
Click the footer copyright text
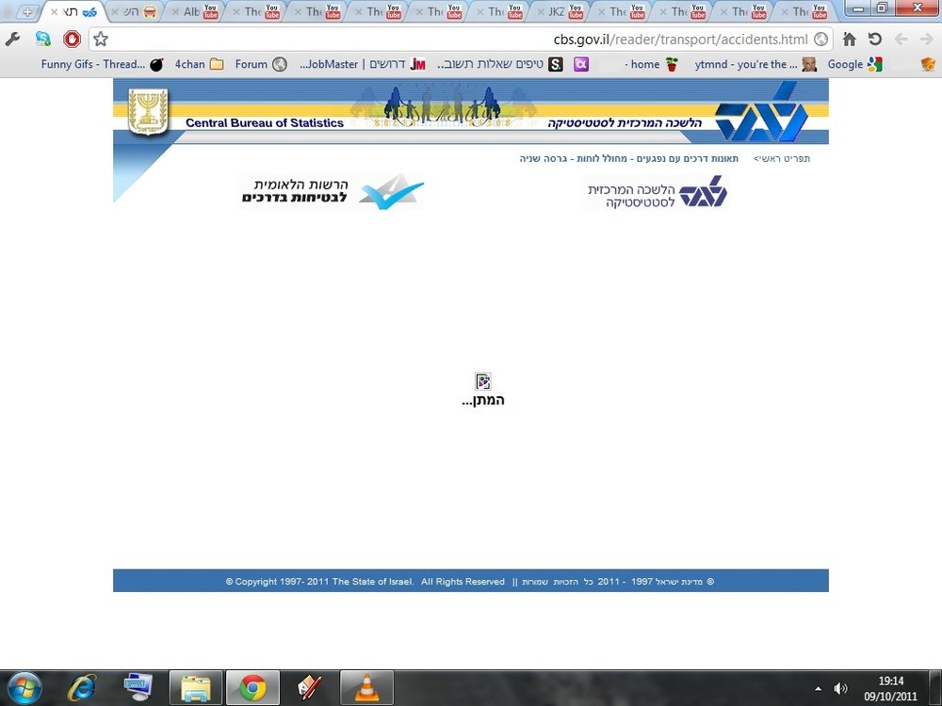click(x=470, y=581)
